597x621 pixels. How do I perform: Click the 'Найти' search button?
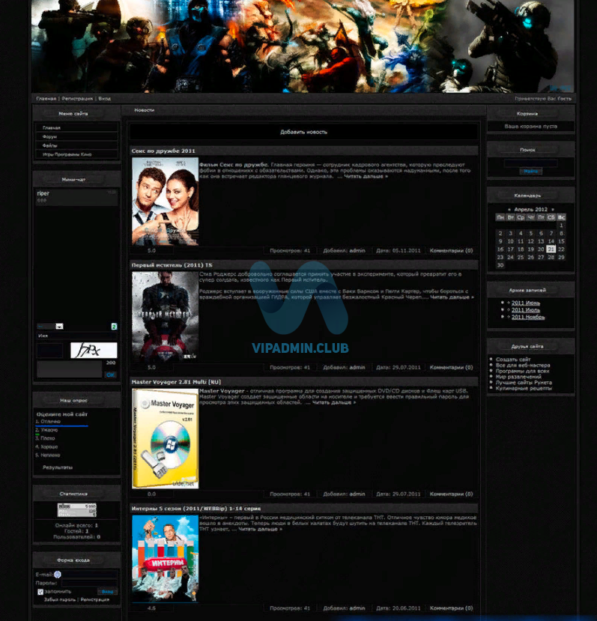pyautogui.click(x=531, y=171)
